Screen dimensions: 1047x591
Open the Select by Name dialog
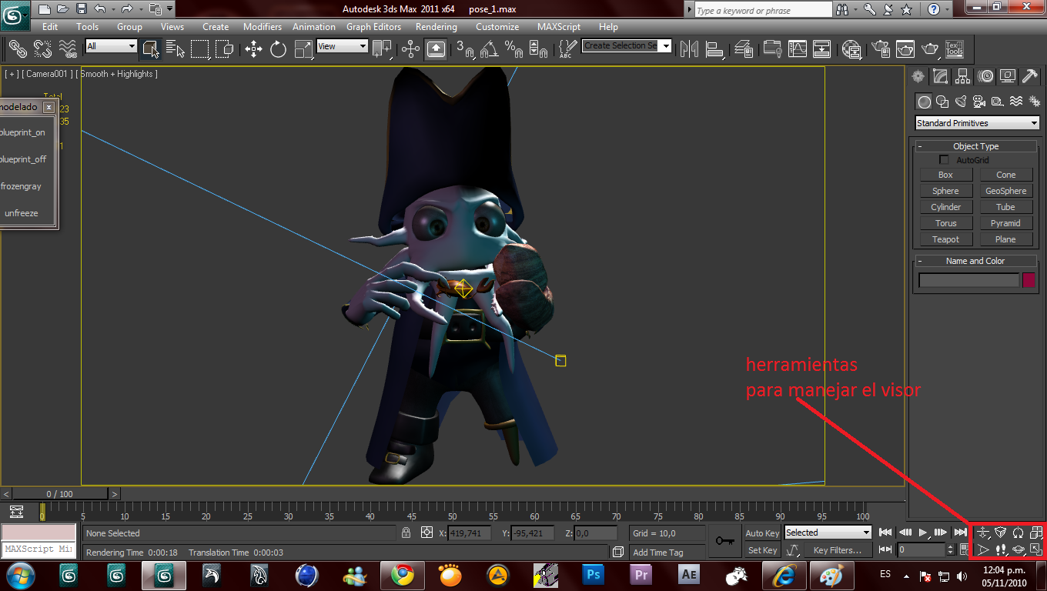[176, 49]
